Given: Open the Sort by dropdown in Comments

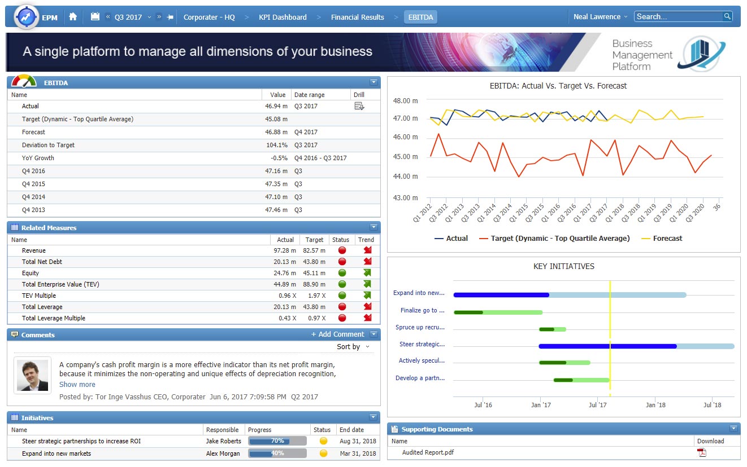Looking at the screenshot, I should tap(354, 347).
